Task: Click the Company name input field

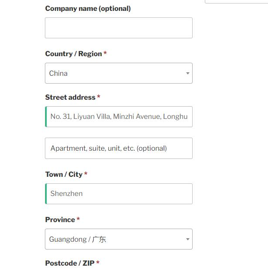Action: pos(119,28)
